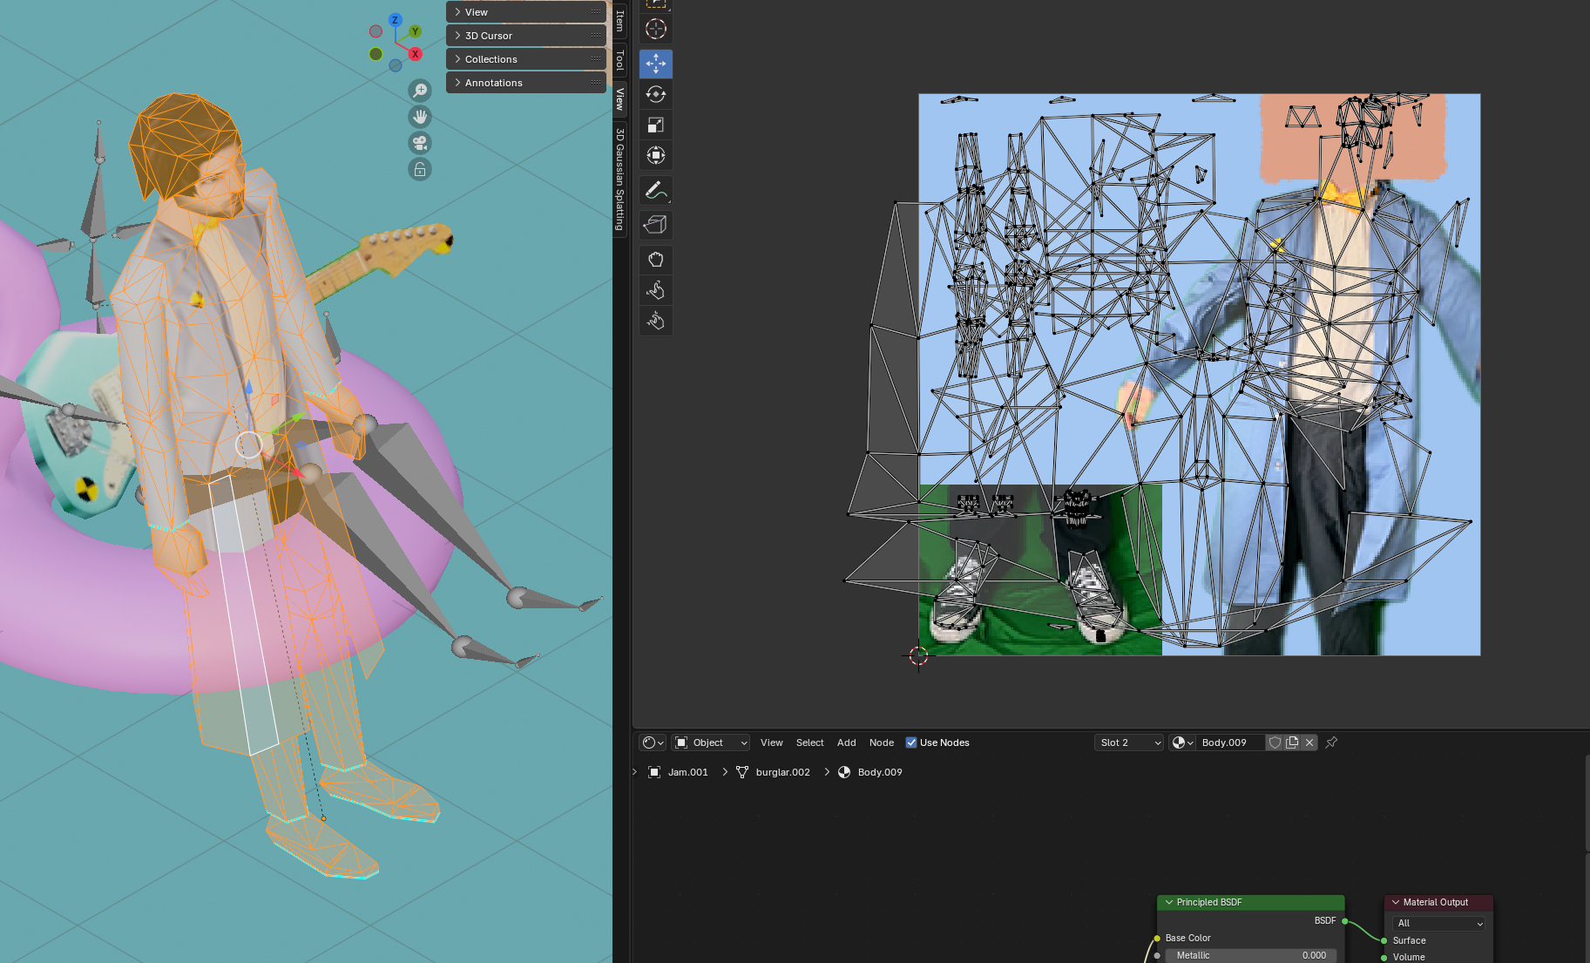Toggle the Use Nodes checkbox
This screenshot has height=963, width=1590.
click(x=911, y=743)
